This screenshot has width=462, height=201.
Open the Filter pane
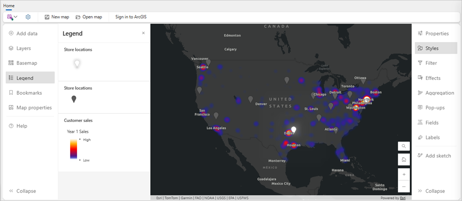click(x=436, y=63)
